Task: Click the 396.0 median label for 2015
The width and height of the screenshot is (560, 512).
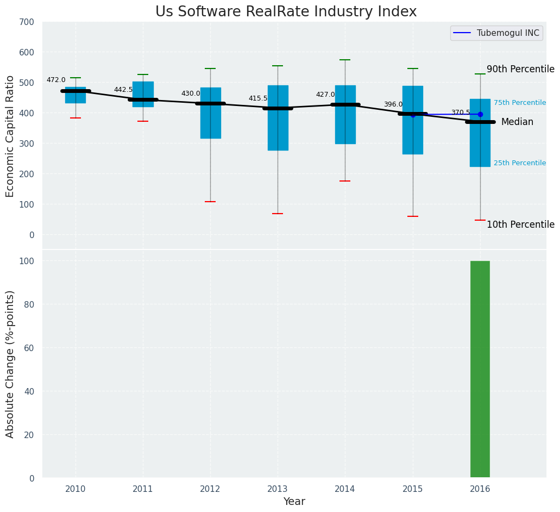Action: pyautogui.click(x=393, y=104)
